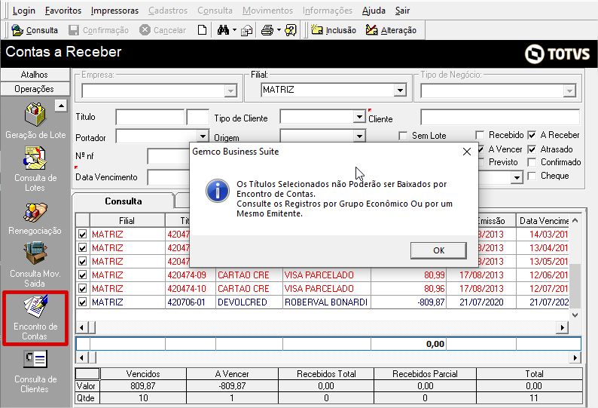Open dropdown arrow next to binoculars
This screenshot has width=598, height=408.
point(234,30)
